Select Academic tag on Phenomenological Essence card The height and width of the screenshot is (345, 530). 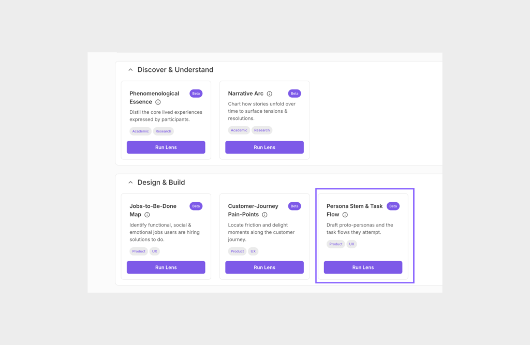140,131
